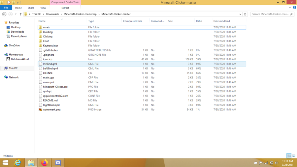
Task: Expand the ribbon with the chevron
Action: point(290,8)
